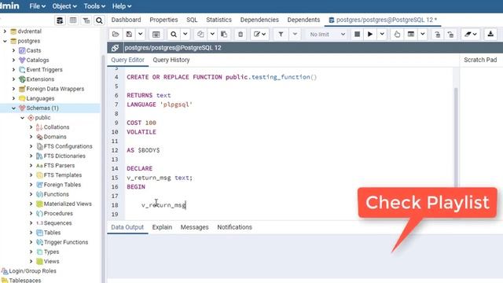This screenshot has height=283, width=503.
Task: Click the connection status icon beside postgres/postgres
Action: click(x=115, y=48)
